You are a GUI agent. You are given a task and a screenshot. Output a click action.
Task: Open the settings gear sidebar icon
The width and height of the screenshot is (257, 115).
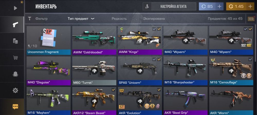[15, 90]
